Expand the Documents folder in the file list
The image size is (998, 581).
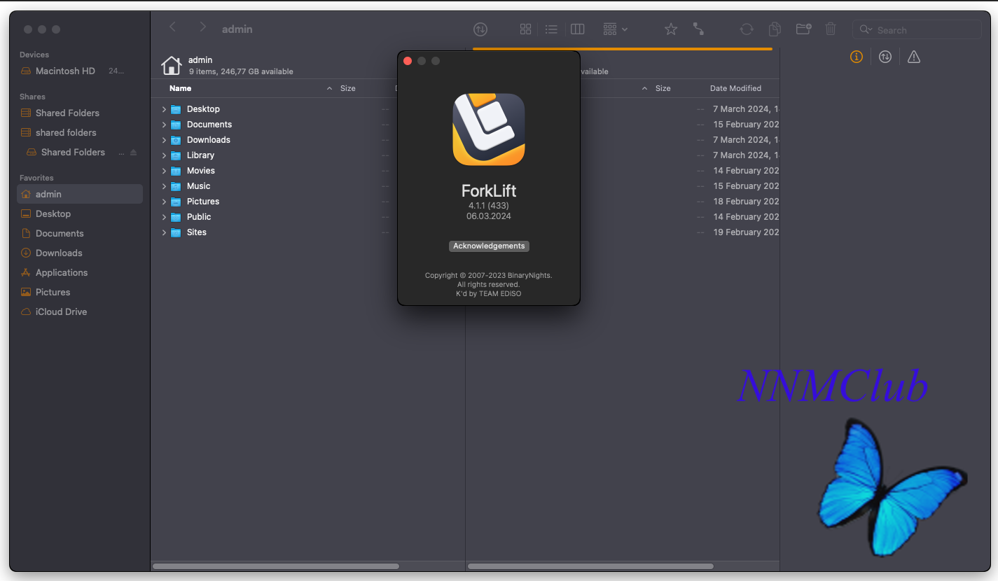(x=164, y=125)
